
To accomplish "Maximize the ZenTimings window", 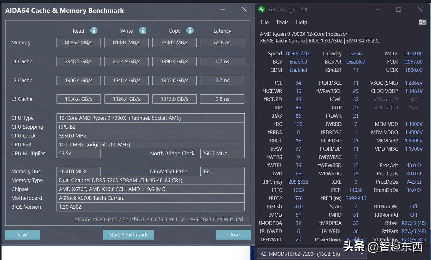I will (x=399, y=9).
